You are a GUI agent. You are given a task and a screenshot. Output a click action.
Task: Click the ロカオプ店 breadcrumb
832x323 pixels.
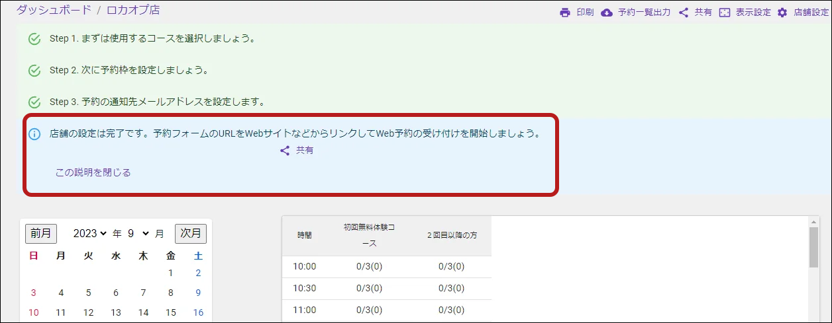(x=133, y=10)
